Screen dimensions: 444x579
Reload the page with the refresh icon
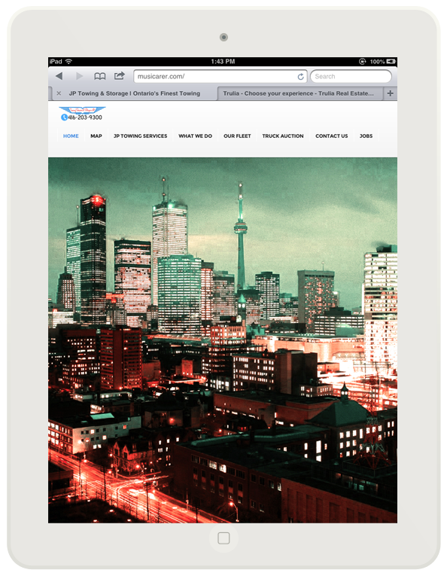[x=300, y=77]
